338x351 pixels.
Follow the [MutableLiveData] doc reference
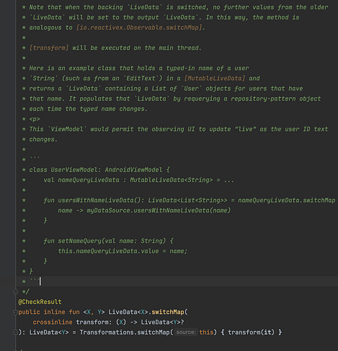pyautogui.click(x=215, y=78)
